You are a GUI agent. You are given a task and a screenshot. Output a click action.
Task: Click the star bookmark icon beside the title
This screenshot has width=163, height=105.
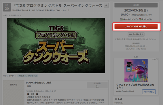106,5
